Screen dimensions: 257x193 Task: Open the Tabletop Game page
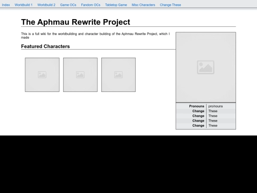(116, 5)
